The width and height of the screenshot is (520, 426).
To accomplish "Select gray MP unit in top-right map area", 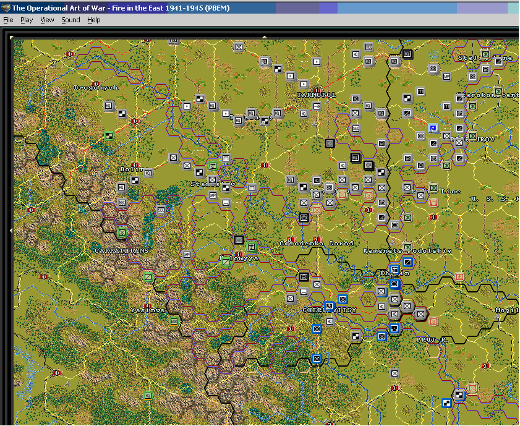I will (446, 76).
